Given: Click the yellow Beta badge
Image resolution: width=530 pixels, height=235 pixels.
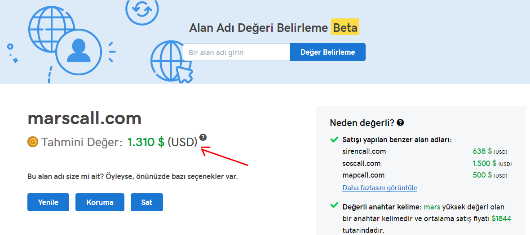Looking at the screenshot, I should [x=345, y=28].
